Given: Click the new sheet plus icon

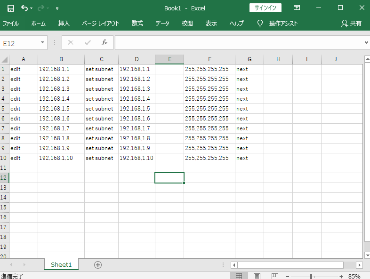Looking at the screenshot, I should point(98,265).
